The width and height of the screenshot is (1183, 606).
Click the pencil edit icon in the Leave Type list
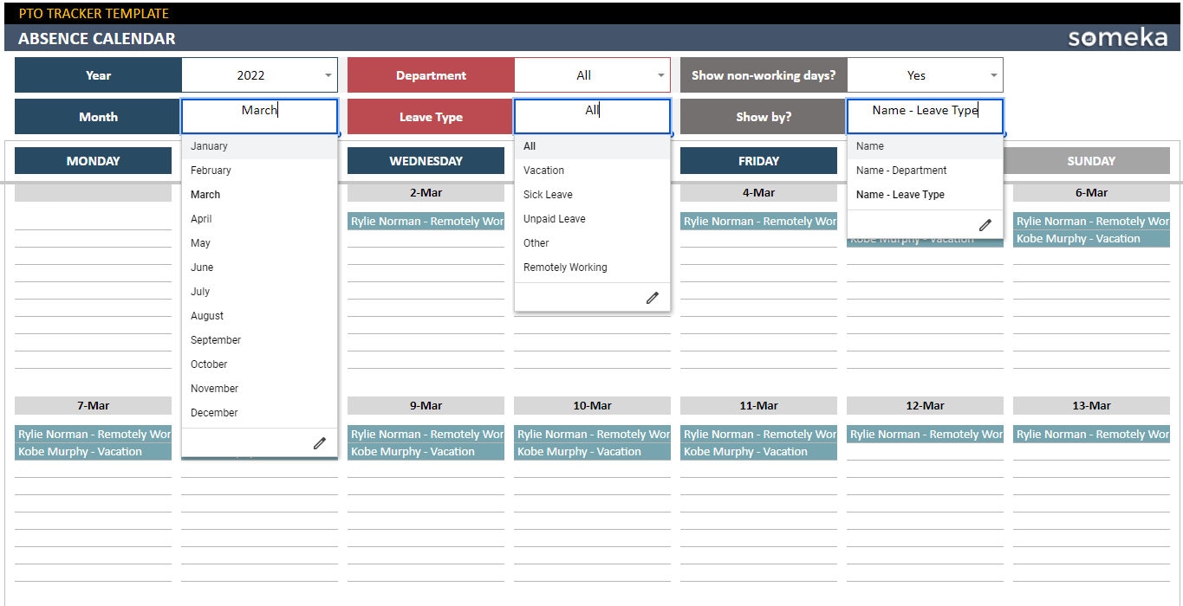pos(653,297)
